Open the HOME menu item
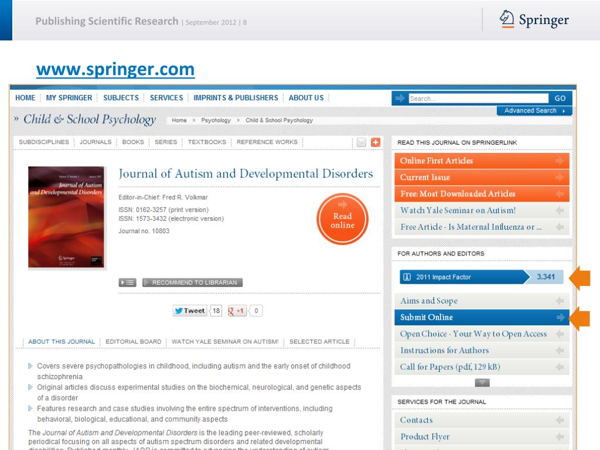The height and width of the screenshot is (450, 600). 25,98
